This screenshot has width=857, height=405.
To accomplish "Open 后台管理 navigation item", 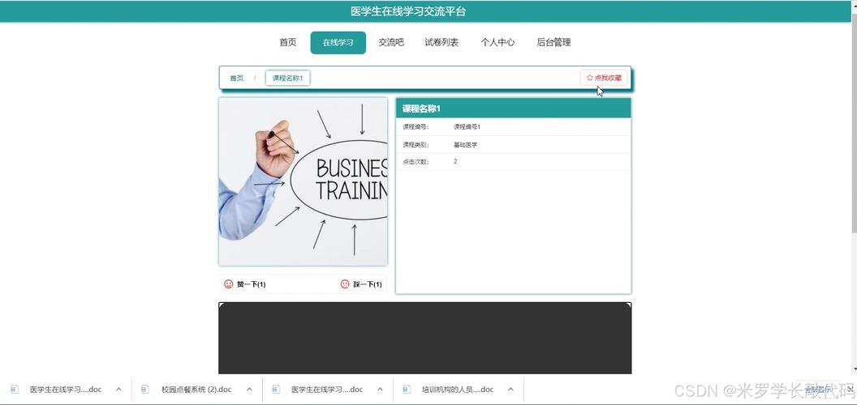I will [x=553, y=43].
